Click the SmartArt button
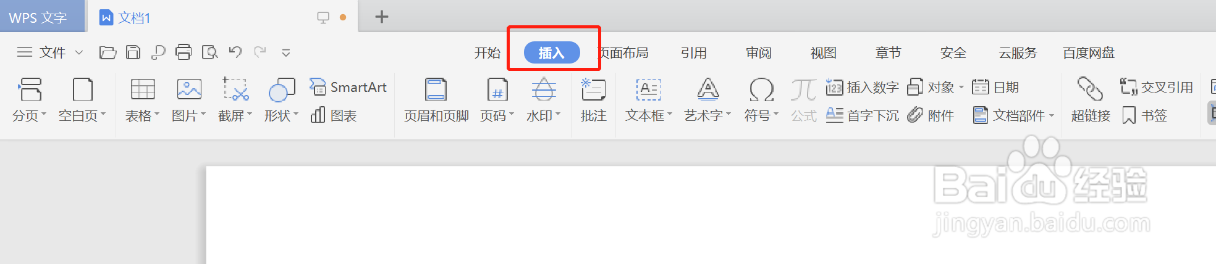Viewport: 1216px width, 264px height. [x=348, y=87]
